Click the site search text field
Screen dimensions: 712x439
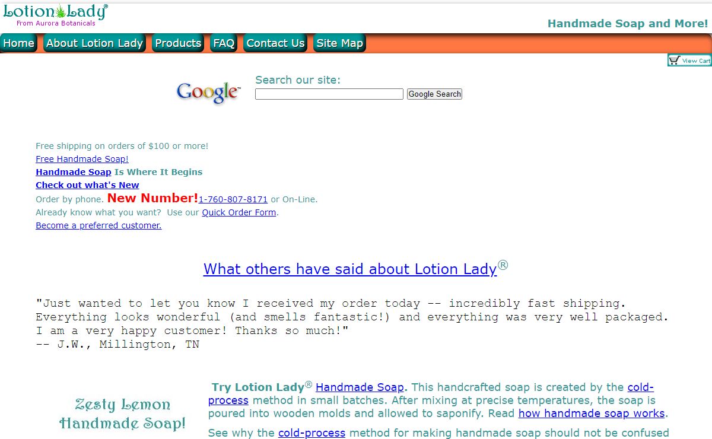[x=329, y=94]
